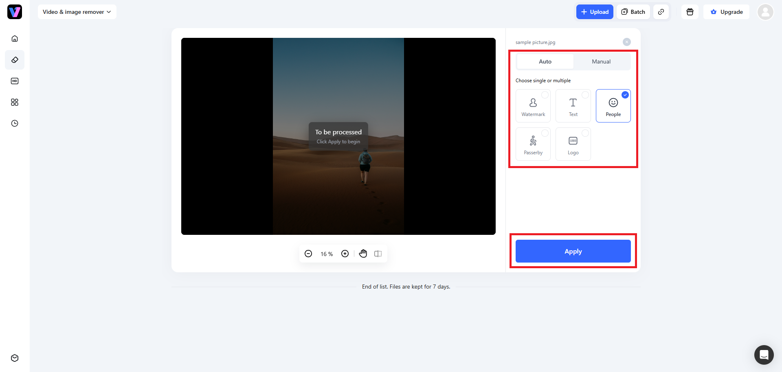The height and width of the screenshot is (372, 782).
Task: Open the chat support bubble
Action: pyautogui.click(x=764, y=355)
